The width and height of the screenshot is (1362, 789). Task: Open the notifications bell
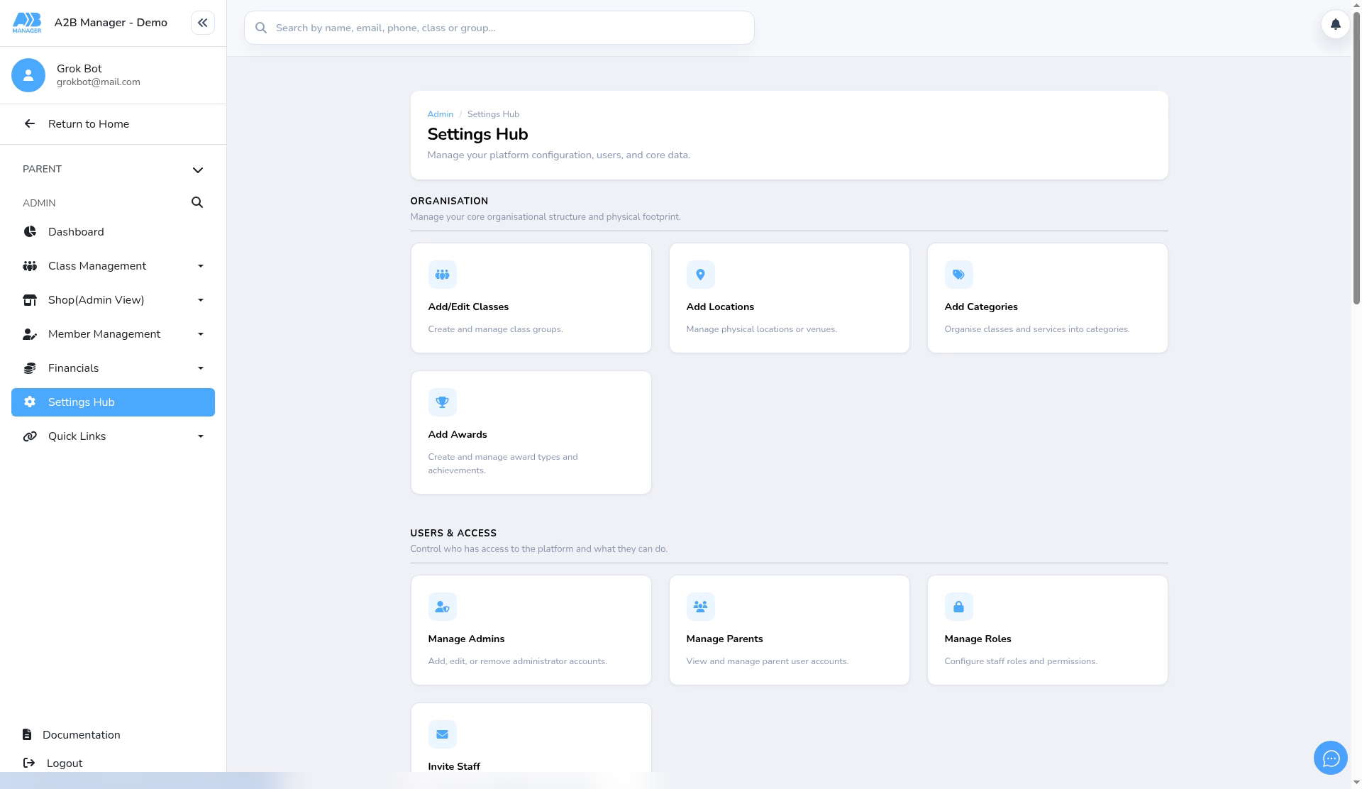click(1335, 24)
